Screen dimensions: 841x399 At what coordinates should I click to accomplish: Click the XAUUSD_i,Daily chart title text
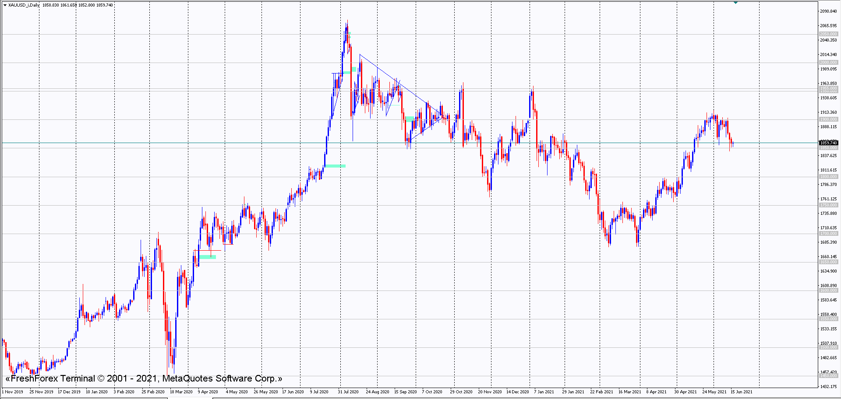24,5
